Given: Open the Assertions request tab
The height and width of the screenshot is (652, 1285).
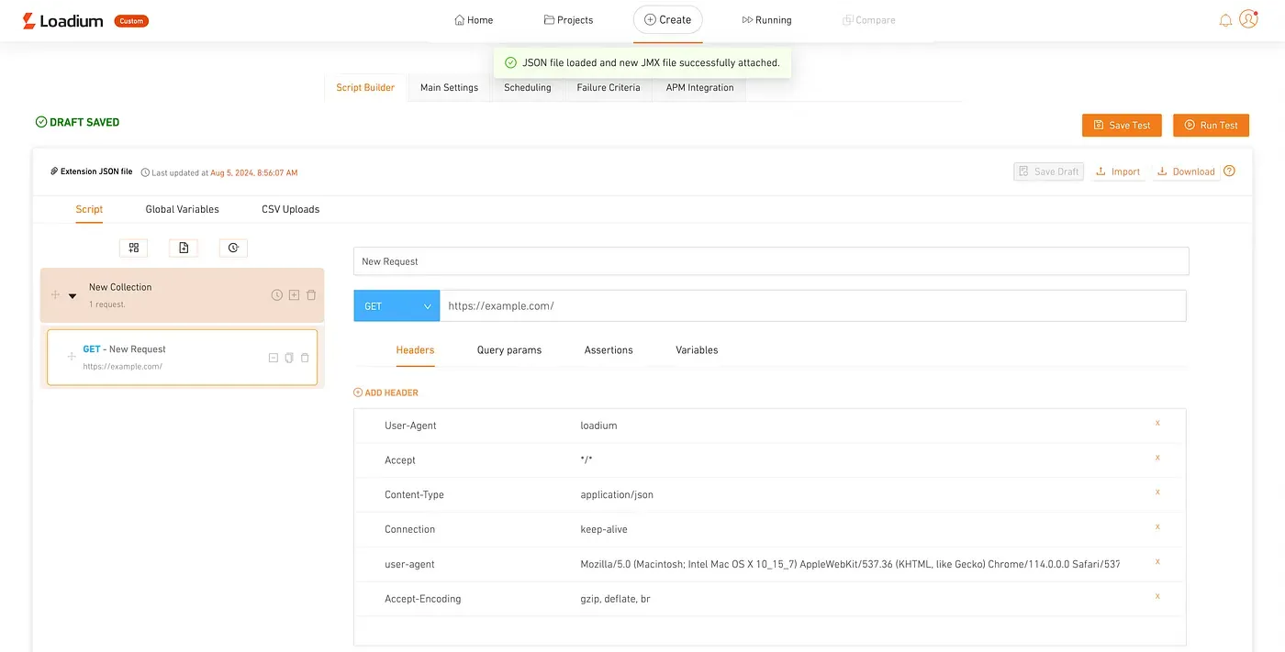Looking at the screenshot, I should tap(609, 350).
